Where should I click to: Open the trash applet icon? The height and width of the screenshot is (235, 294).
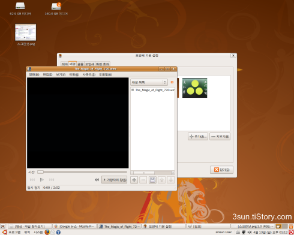pos(291,227)
